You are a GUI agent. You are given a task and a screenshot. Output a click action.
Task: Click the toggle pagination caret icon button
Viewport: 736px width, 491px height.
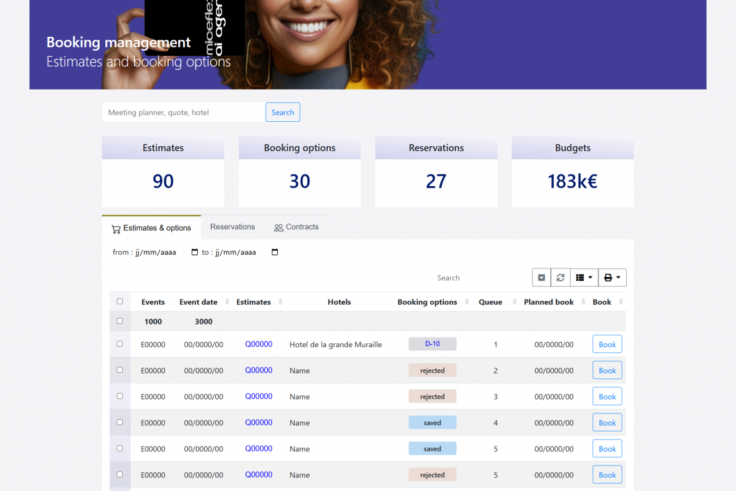[x=541, y=277]
